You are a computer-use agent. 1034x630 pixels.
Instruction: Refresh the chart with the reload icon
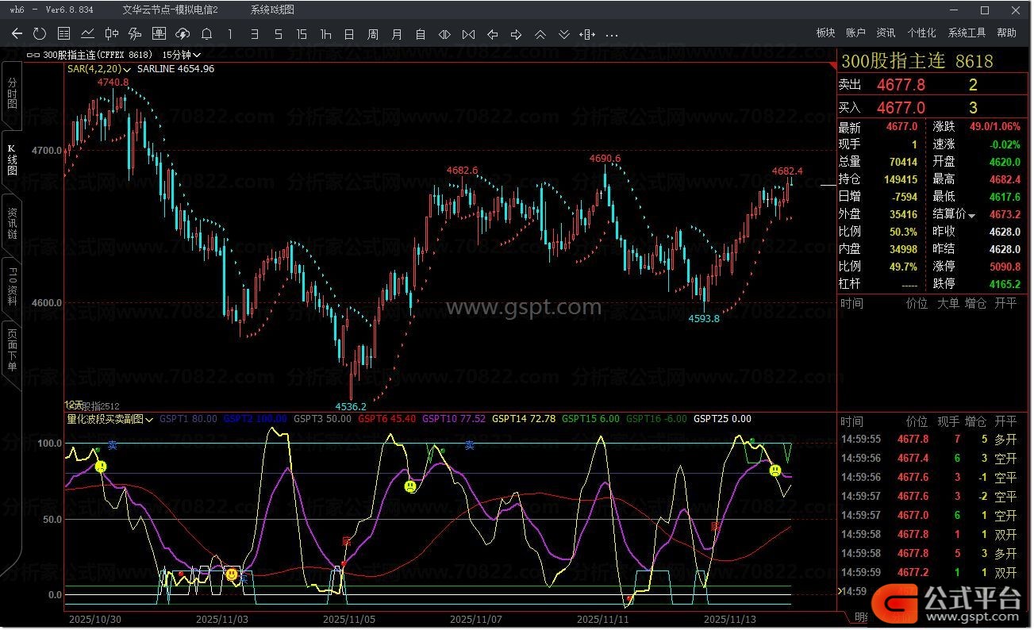[x=40, y=34]
